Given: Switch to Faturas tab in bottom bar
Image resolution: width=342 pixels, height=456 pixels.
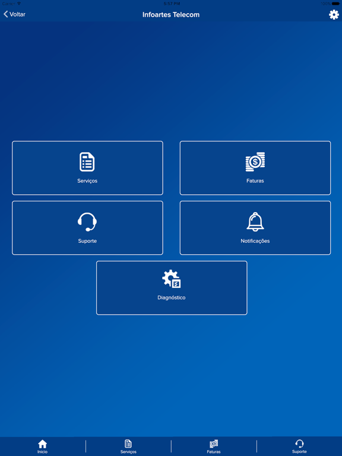Looking at the screenshot, I should [x=214, y=446].
